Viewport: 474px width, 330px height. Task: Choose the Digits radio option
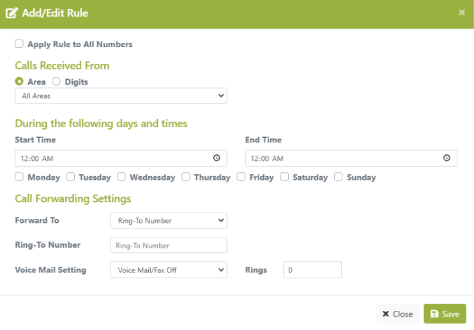pos(56,82)
